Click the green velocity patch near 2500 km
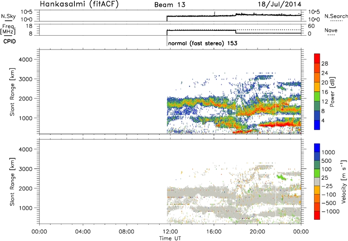This screenshot has height=241, width=348. click(281, 177)
